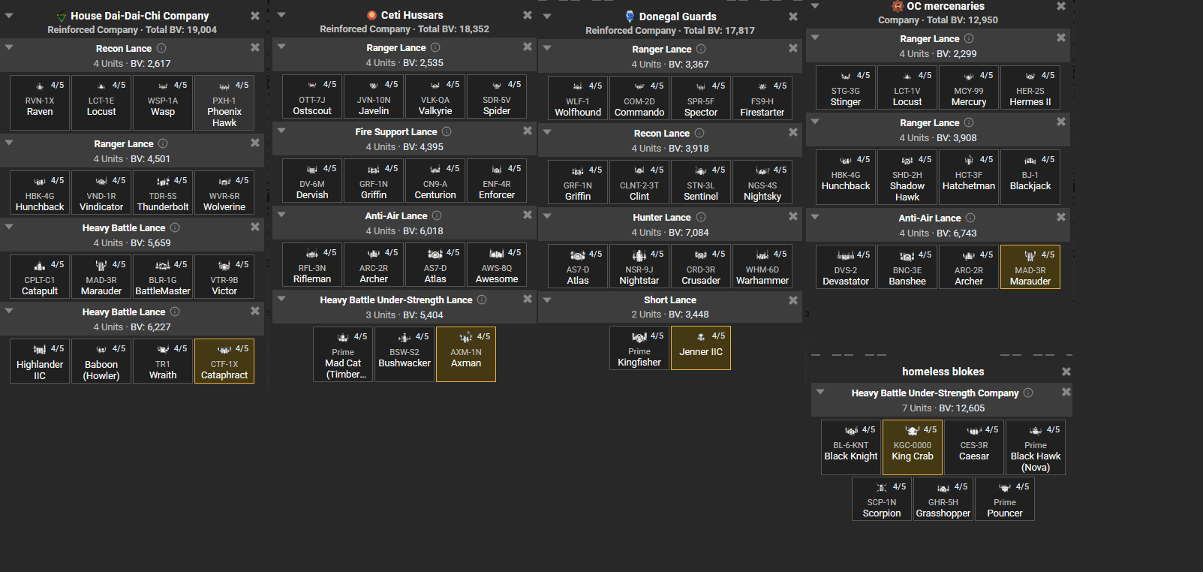The image size is (1203, 572).
Task: Click the 'Total BV: 12,950' force summary
Action: pos(962,20)
